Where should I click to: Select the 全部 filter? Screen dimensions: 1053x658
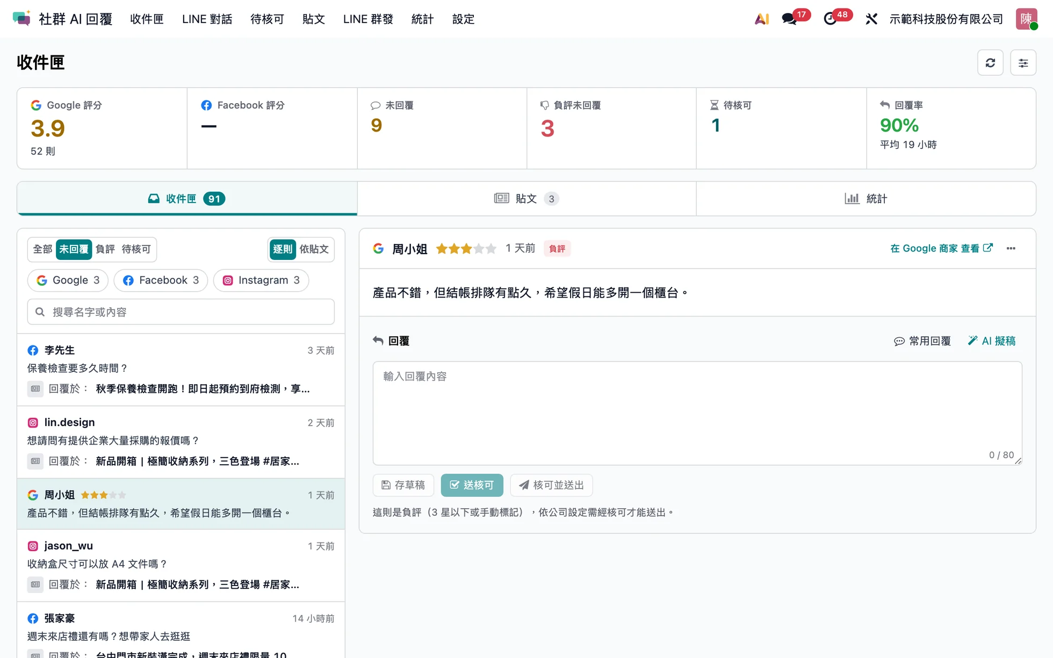[x=42, y=249]
